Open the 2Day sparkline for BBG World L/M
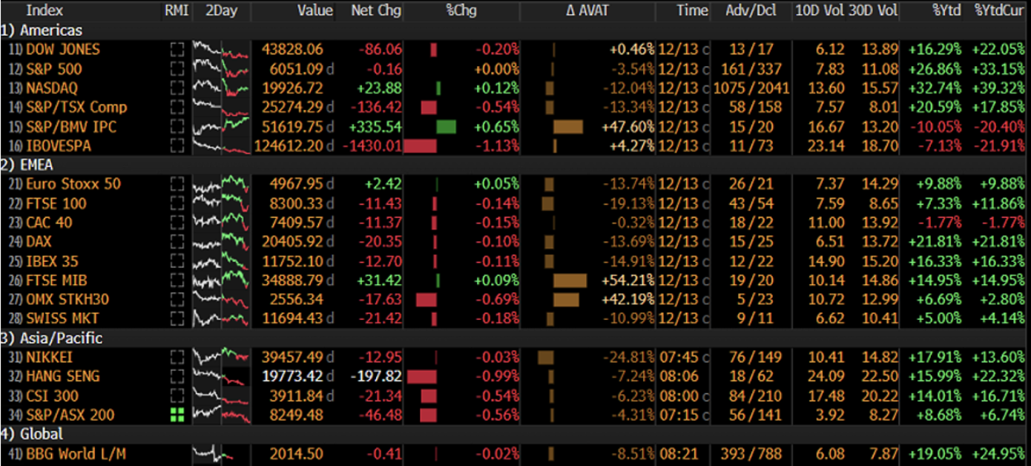Viewport: 1031px width, 466px height. [x=221, y=453]
